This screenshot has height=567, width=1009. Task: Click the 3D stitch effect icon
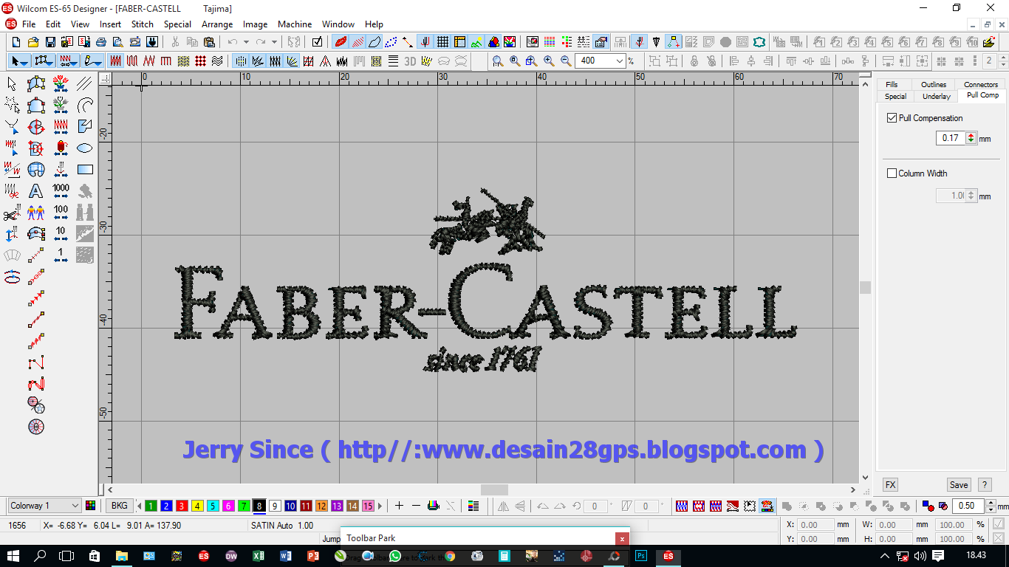[410, 61]
